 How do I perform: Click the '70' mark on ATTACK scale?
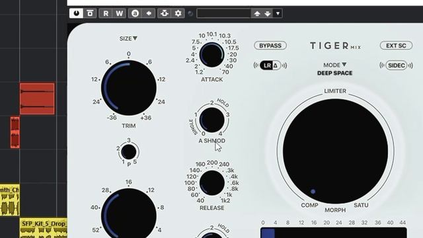(225, 72)
